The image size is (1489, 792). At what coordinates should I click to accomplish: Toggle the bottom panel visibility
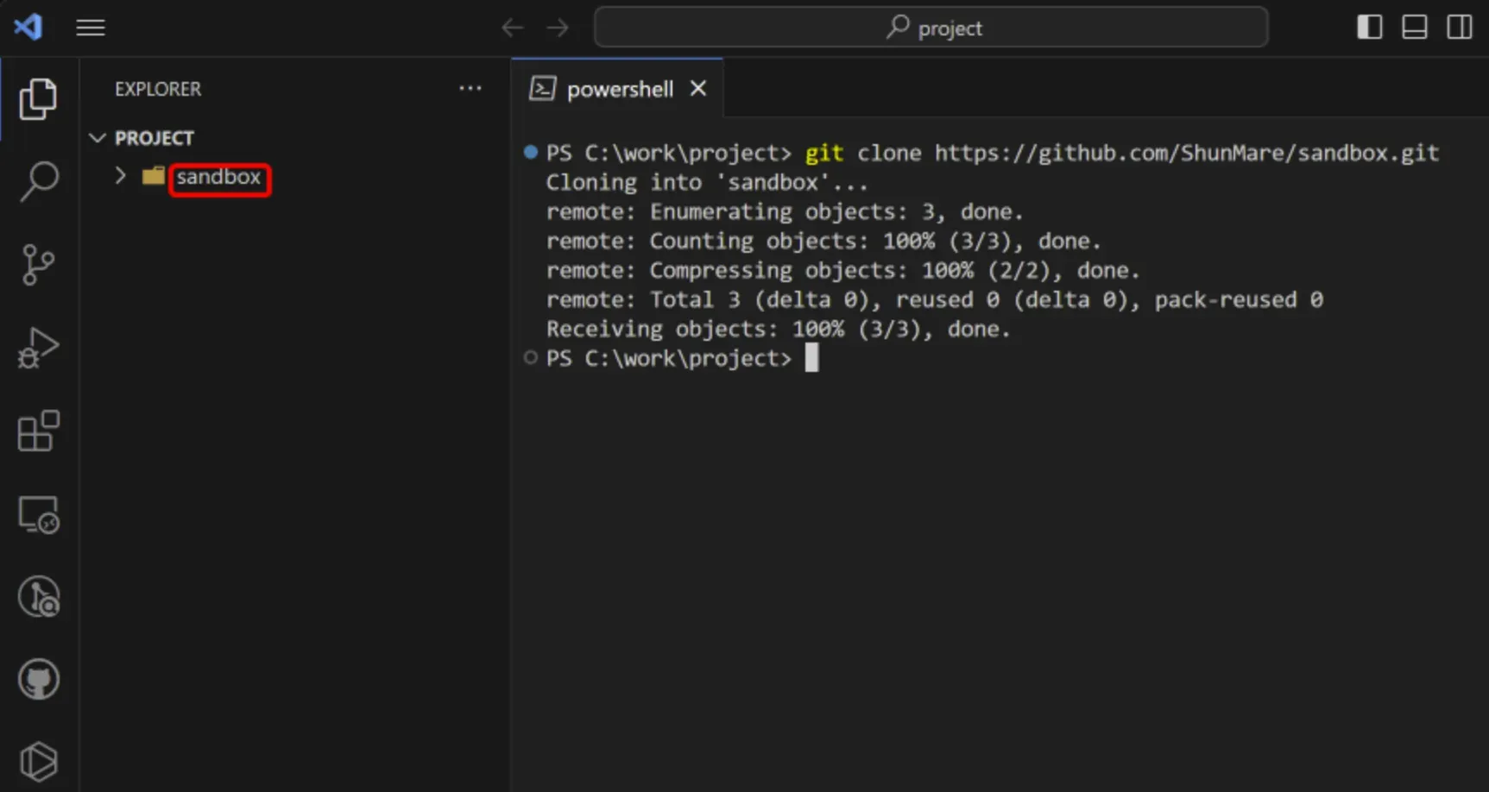click(x=1414, y=27)
